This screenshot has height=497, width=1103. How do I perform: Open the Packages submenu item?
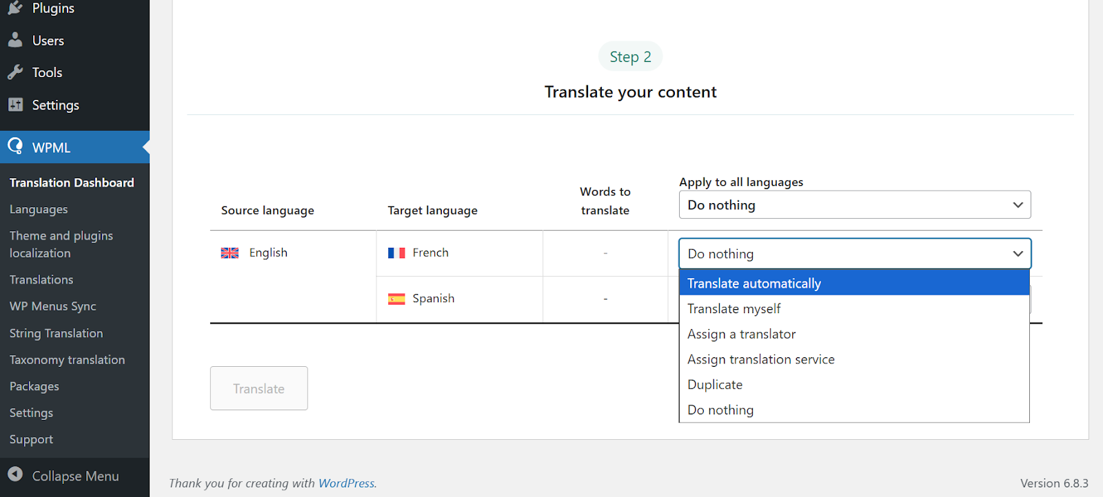click(x=34, y=386)
